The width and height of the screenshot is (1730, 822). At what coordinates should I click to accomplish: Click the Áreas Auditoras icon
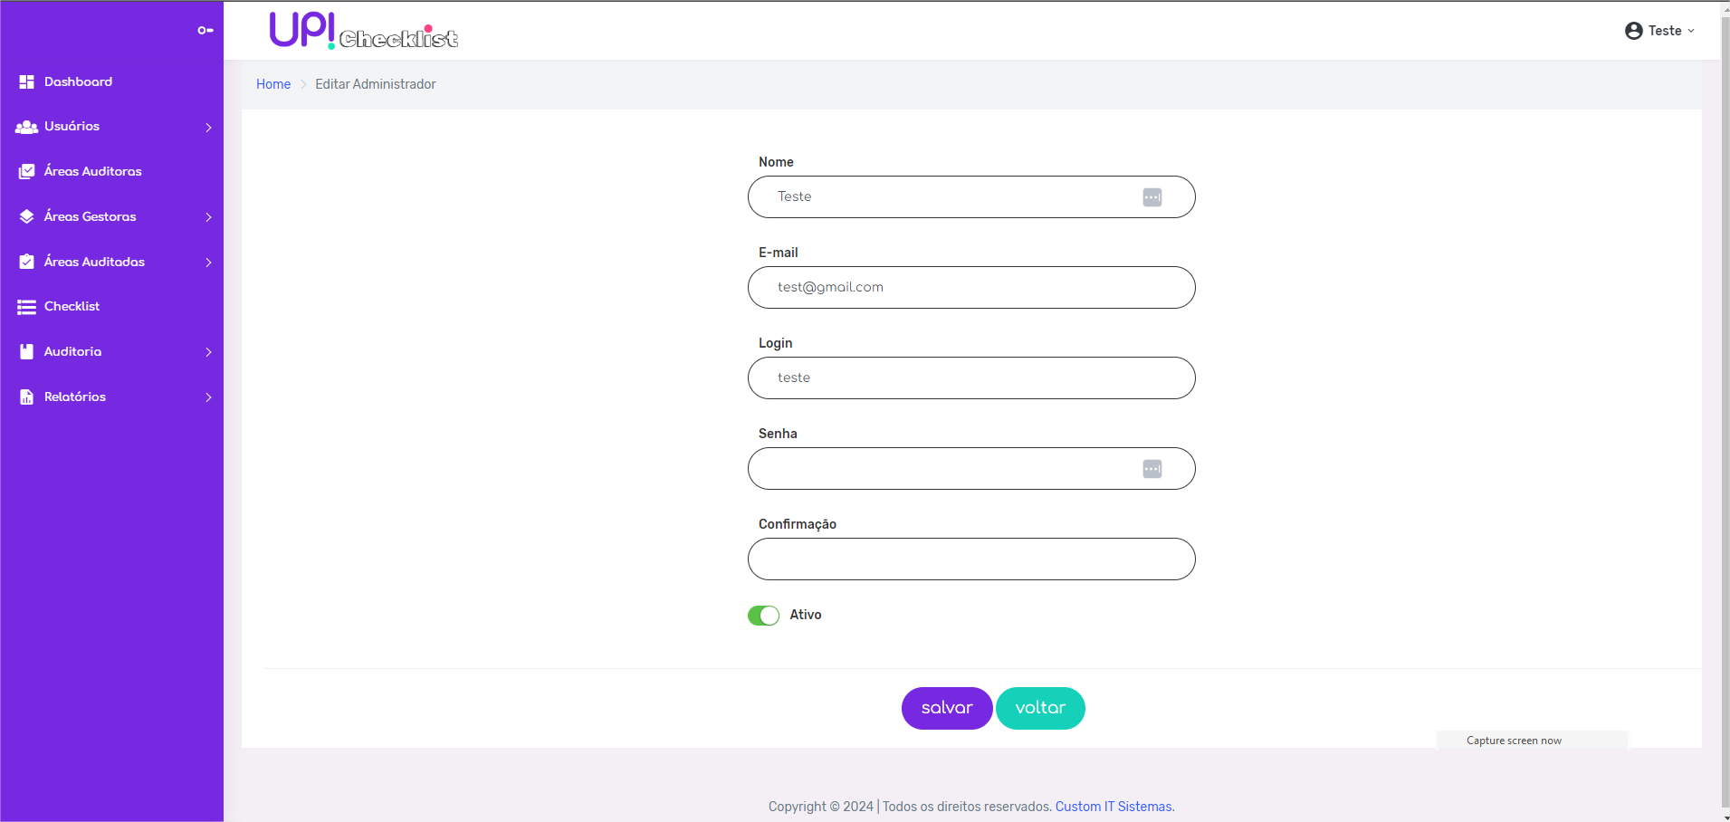27,171
